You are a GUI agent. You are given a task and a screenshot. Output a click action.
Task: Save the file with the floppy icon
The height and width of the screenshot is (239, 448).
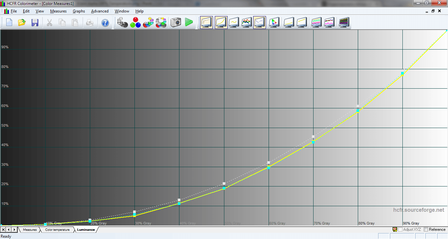[x=35, y=22]
